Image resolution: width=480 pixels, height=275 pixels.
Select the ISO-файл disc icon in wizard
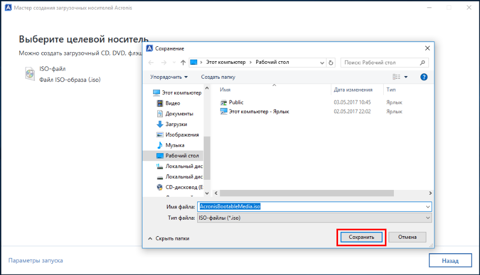tap(30, 74)
